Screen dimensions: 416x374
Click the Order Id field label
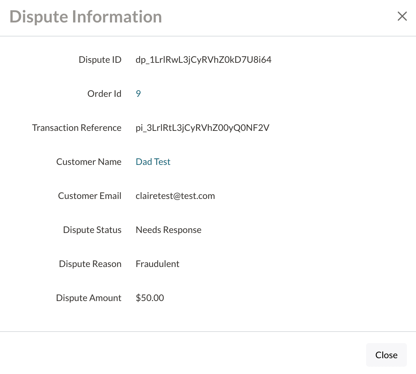104,94
